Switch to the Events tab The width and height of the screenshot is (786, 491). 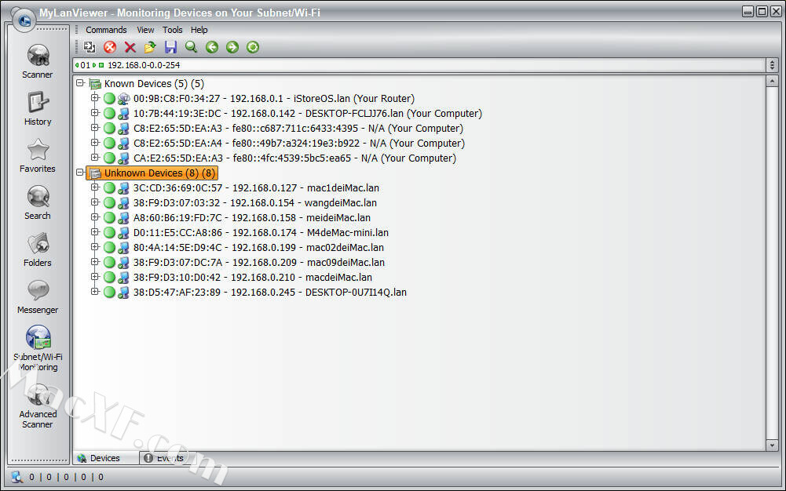coord(164,458)
